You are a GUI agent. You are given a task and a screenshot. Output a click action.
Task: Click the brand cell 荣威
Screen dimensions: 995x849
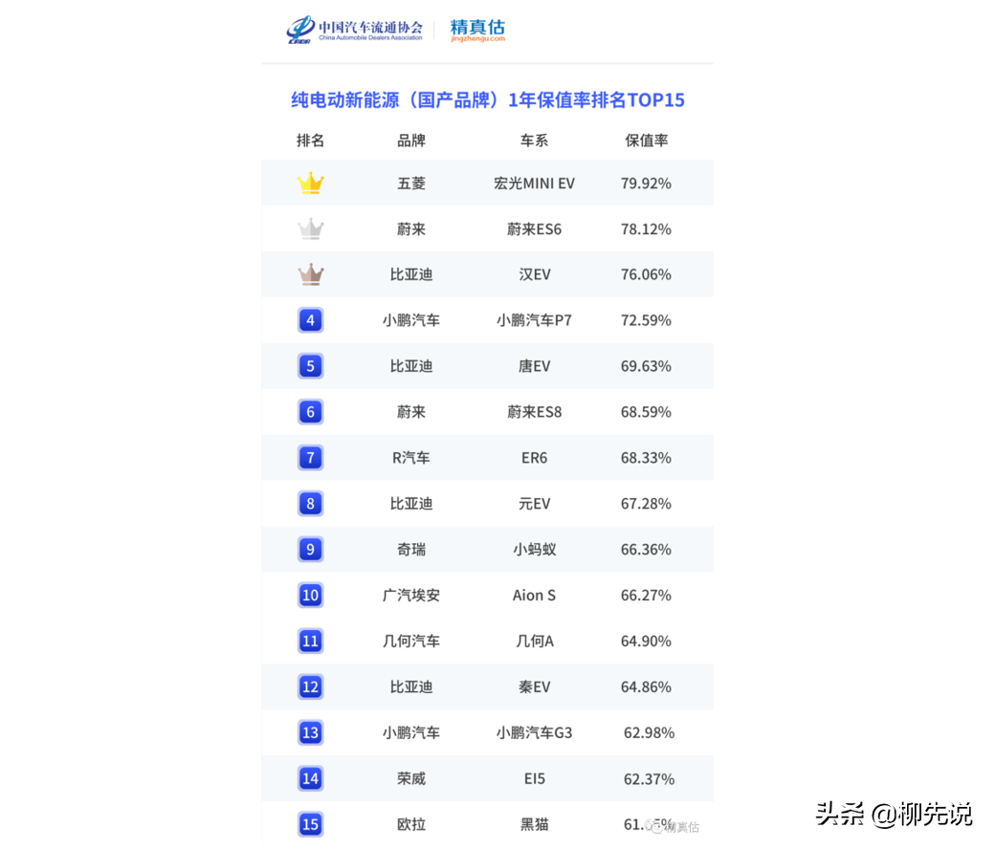(x=411, y=778)
